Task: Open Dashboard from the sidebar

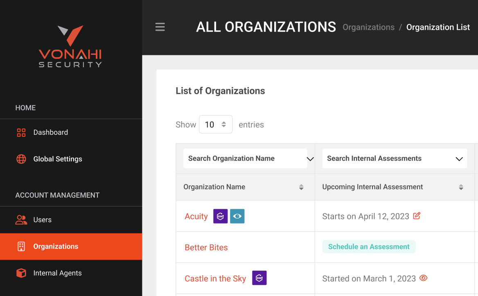Action: coord(50,132)
